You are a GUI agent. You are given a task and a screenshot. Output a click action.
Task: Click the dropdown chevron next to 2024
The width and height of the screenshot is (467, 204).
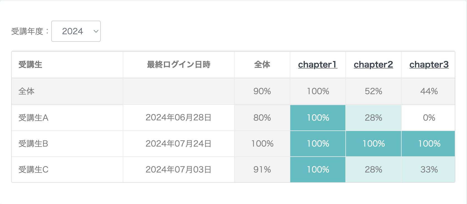pyautogui.click(x=95, y=31)
